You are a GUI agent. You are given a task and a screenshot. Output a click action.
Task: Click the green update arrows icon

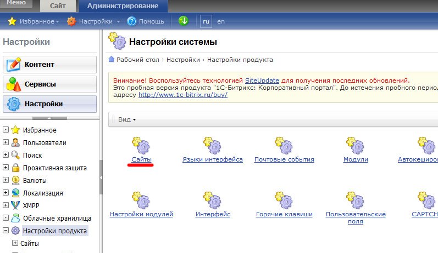tap(184, 21)
